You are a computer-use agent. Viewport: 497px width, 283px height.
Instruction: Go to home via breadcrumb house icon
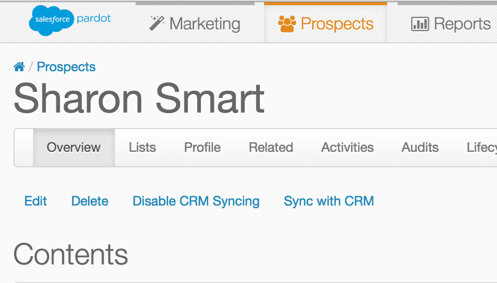(19, 67)
